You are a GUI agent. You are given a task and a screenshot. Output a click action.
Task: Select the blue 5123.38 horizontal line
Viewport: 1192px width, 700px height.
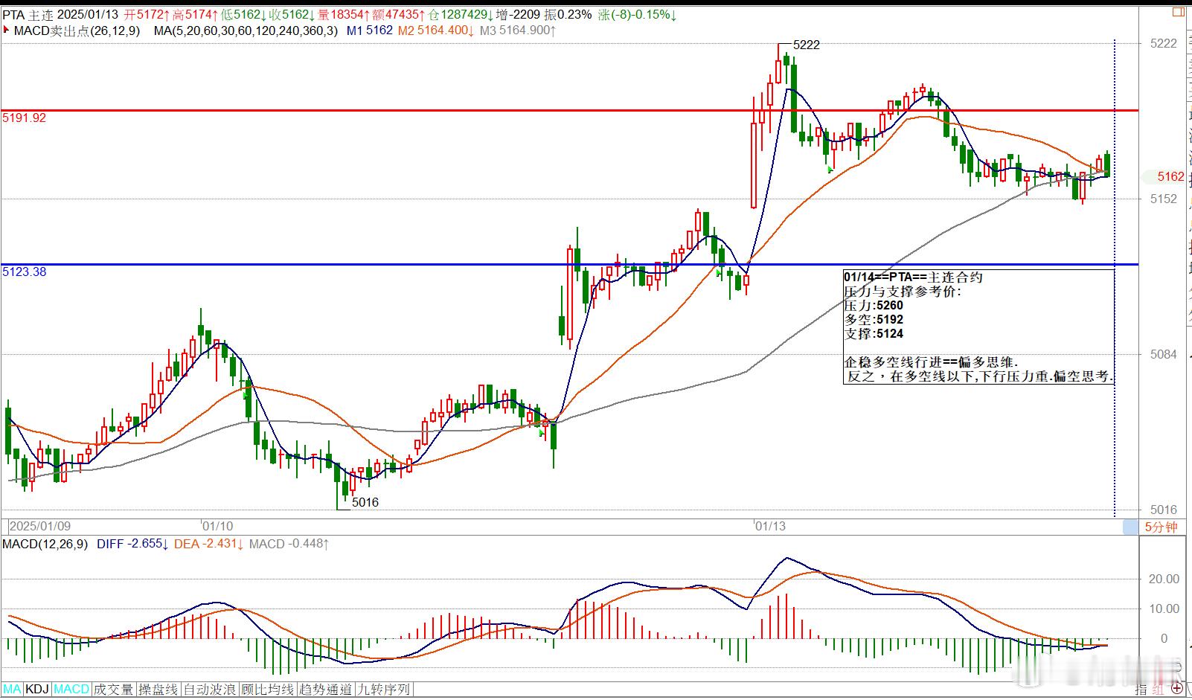pyautogui.click(x=569, y=264)
